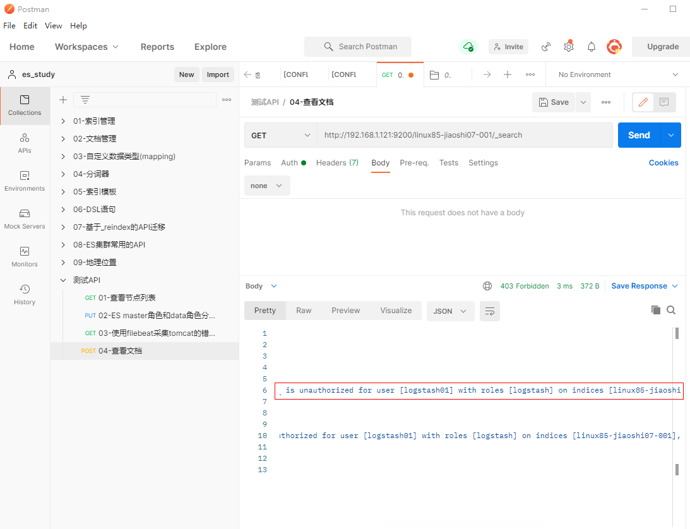This screenshot has width=690, height=529.
Task: Open the No Environment dropdown
Action: (x=617, y=74)
